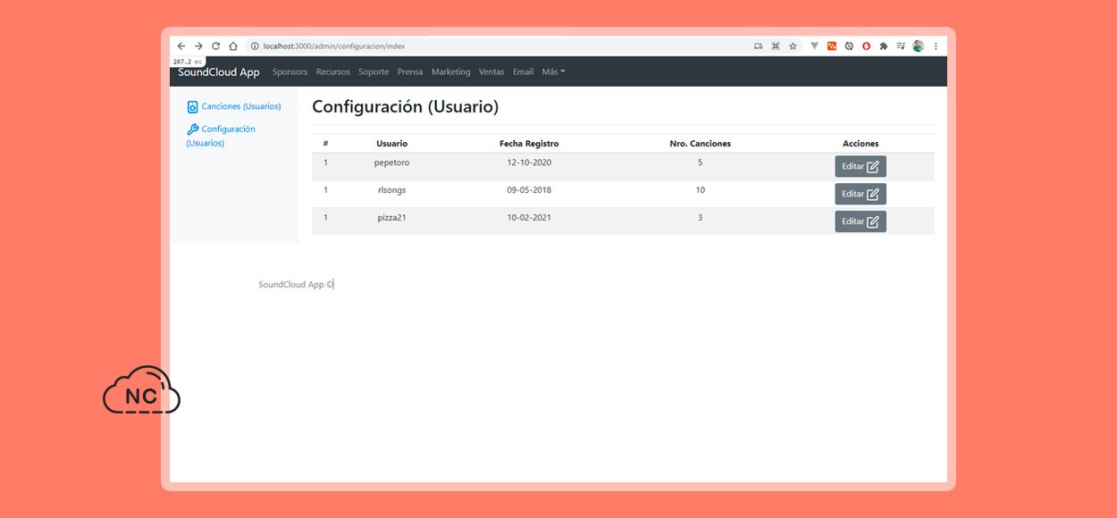Click the edit pencil icon in pizza21 row
Screen dimensions: 1117x518
873,221
